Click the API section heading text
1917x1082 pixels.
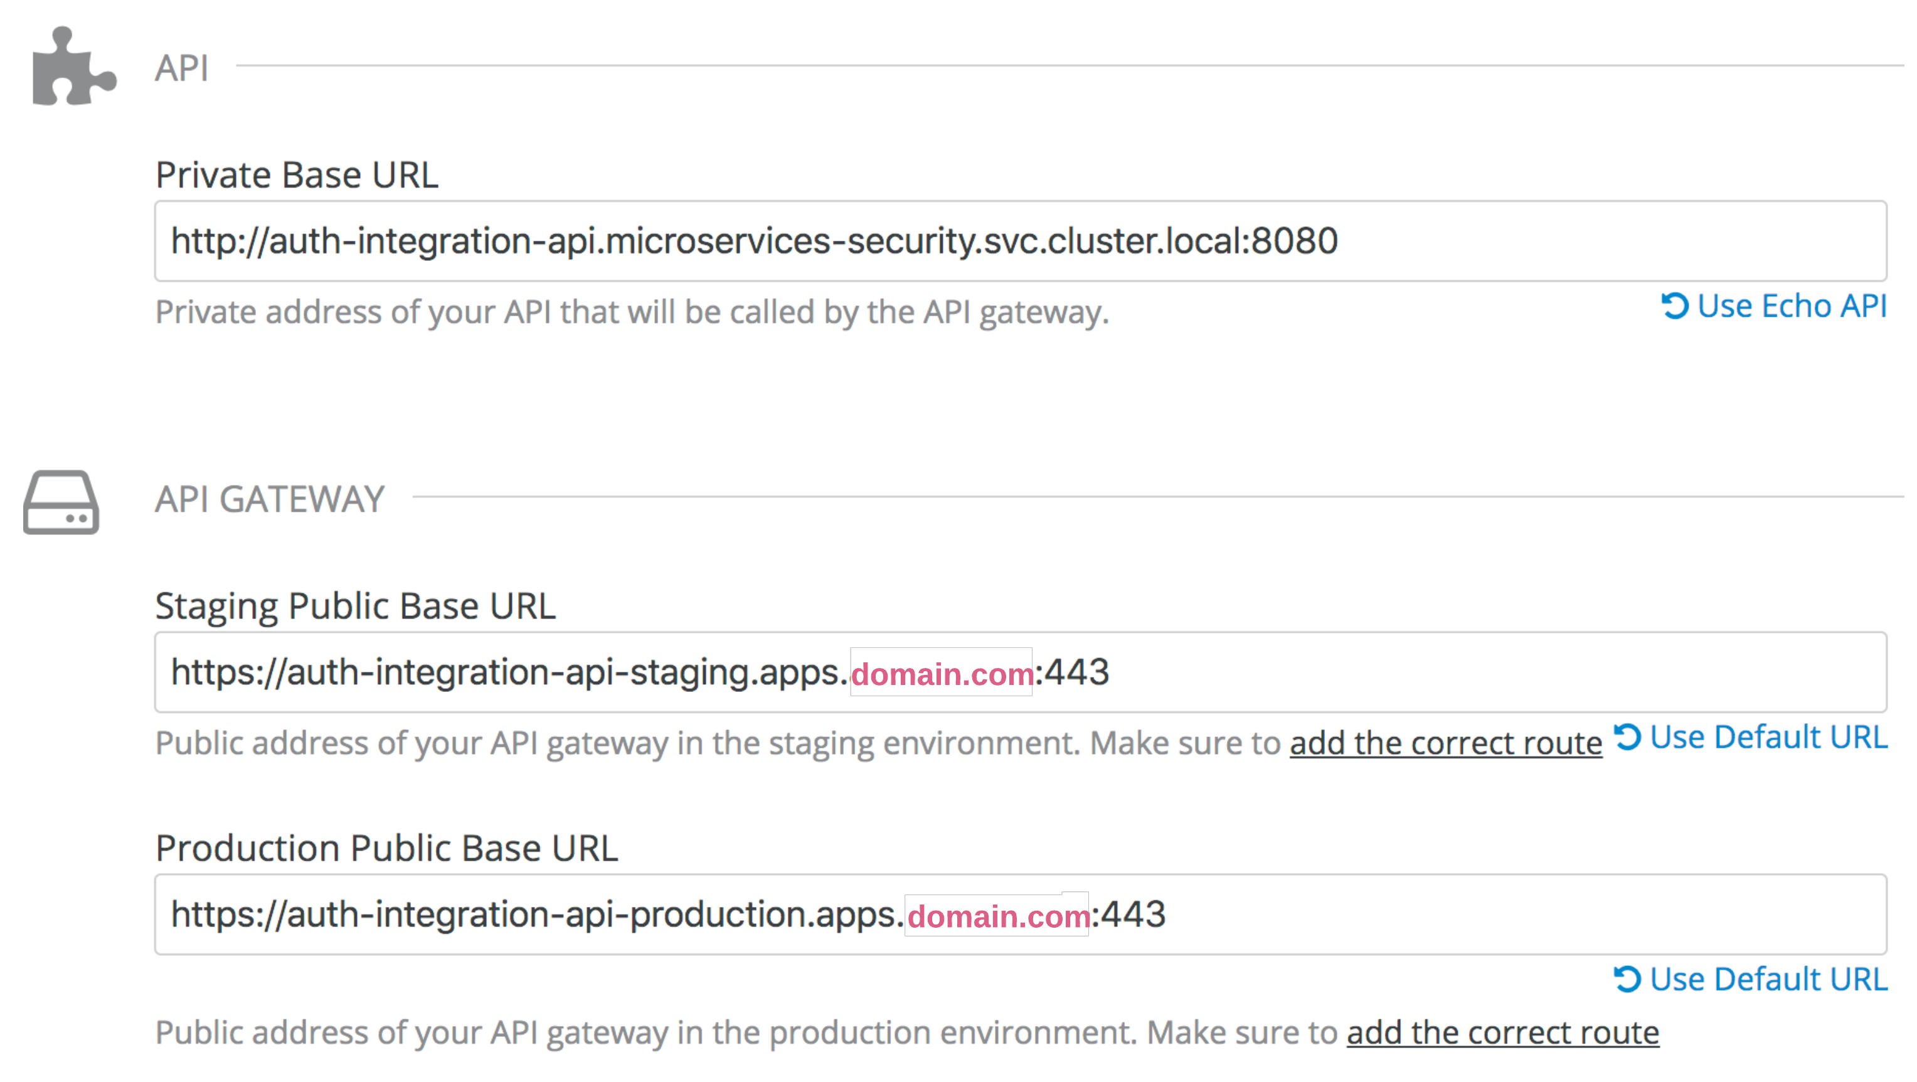[181, 68]
